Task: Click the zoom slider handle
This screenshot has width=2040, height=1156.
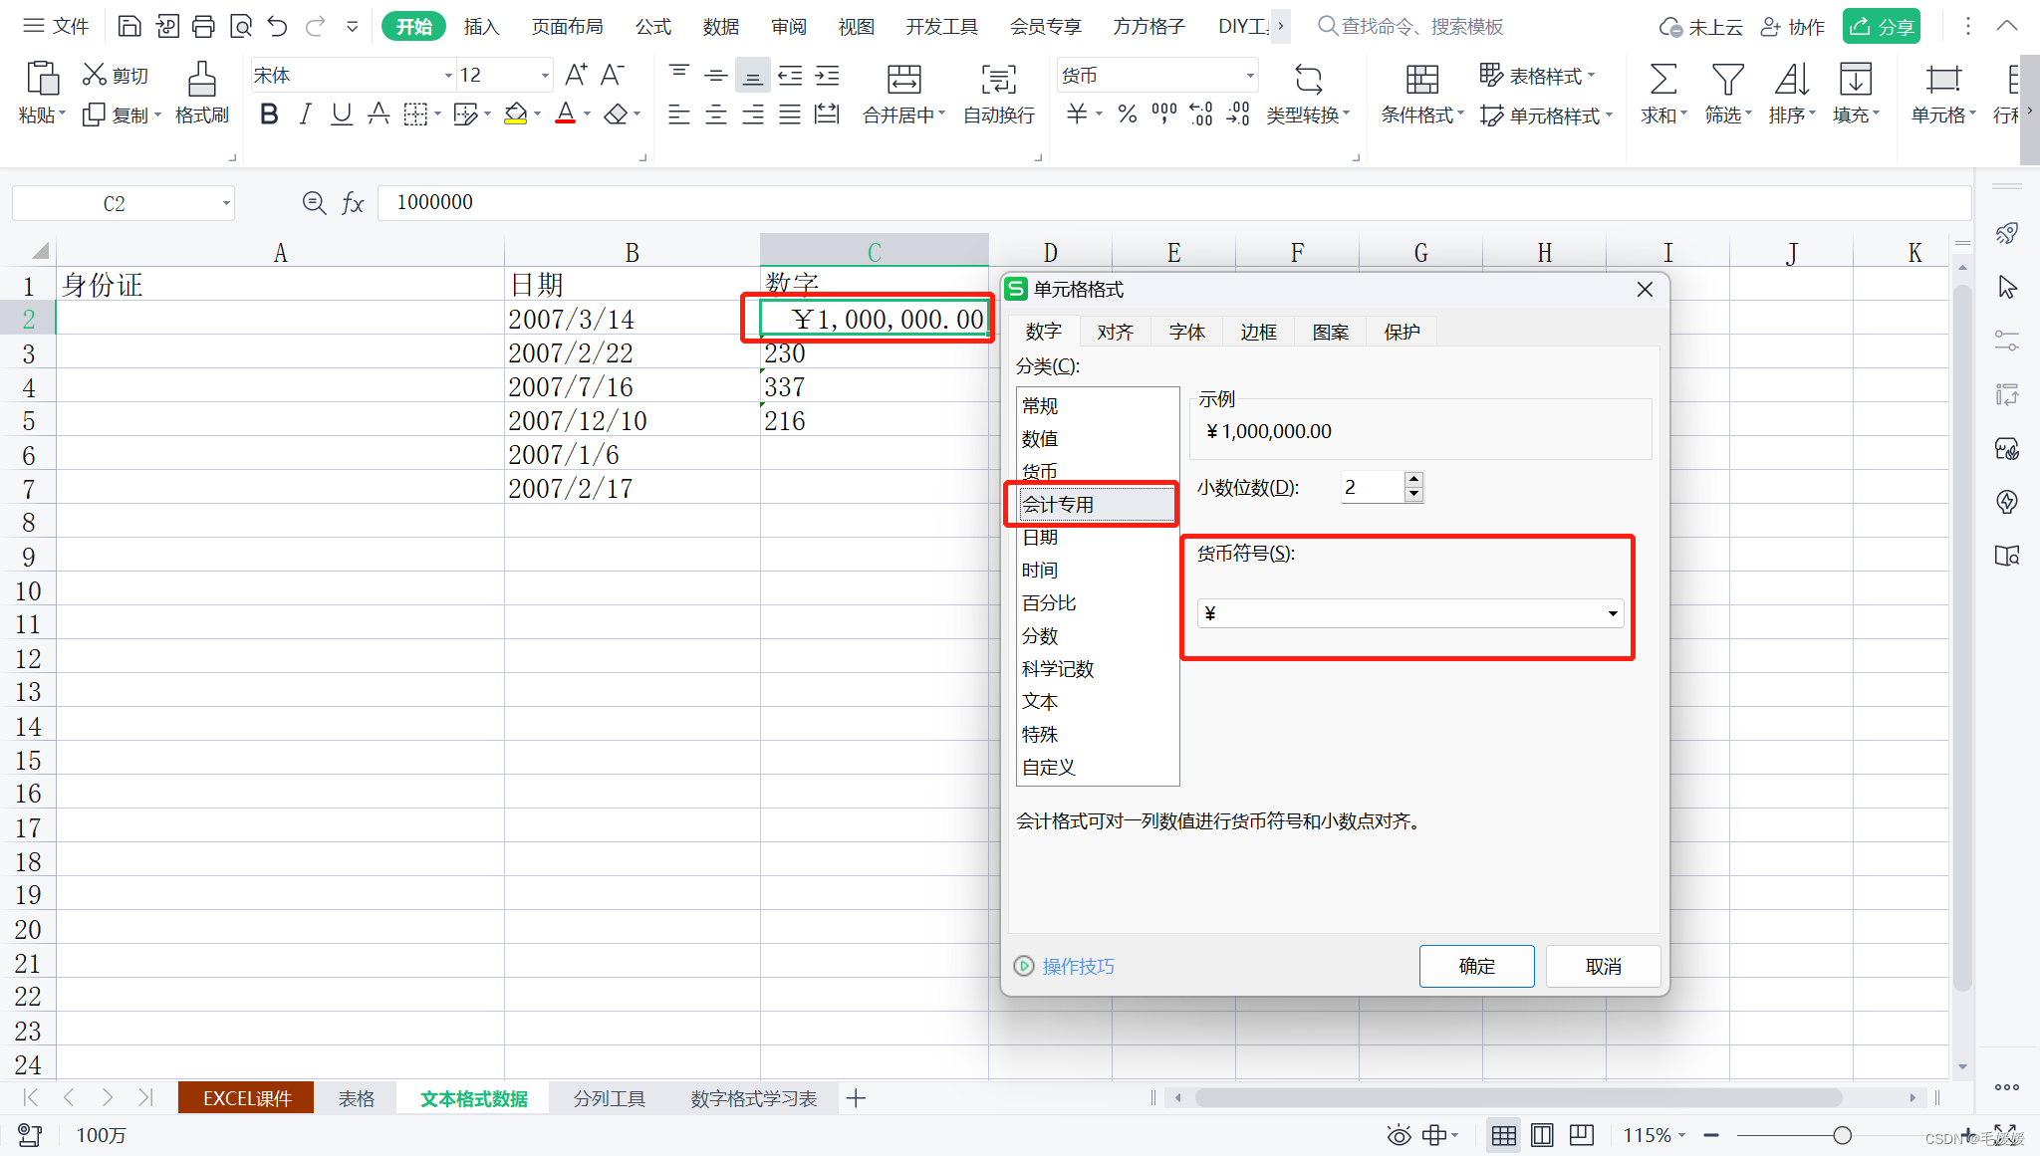Action: [1842, 1135]
